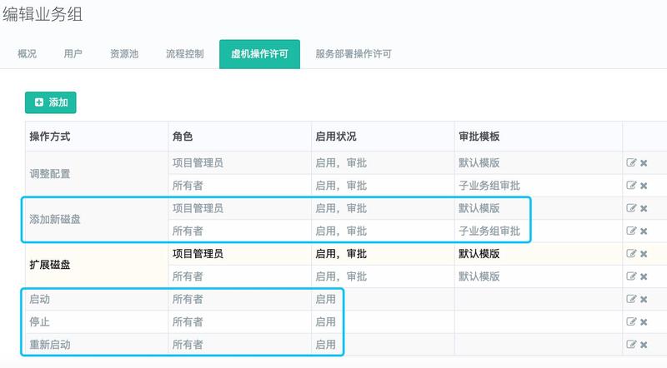
Task: Delete the 重新启动 permission row
Action: 644,345
